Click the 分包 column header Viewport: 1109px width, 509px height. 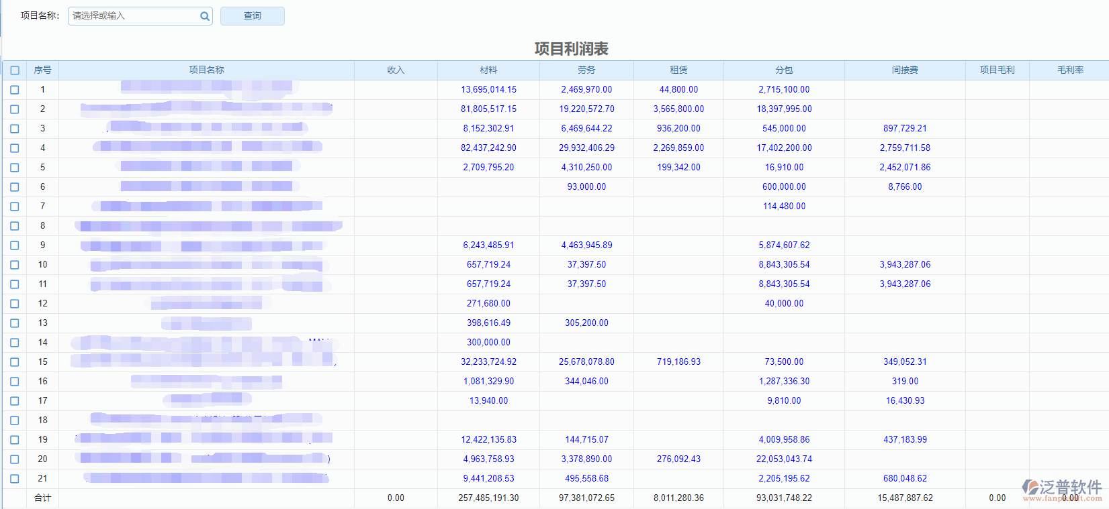click(784, 70)
